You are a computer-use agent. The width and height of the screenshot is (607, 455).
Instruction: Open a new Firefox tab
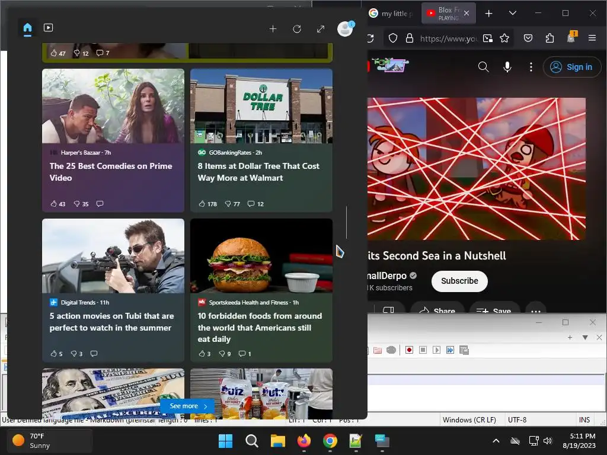point(489,13)
